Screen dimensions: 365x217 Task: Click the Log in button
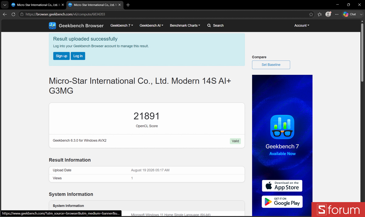(x=78, y=56)
